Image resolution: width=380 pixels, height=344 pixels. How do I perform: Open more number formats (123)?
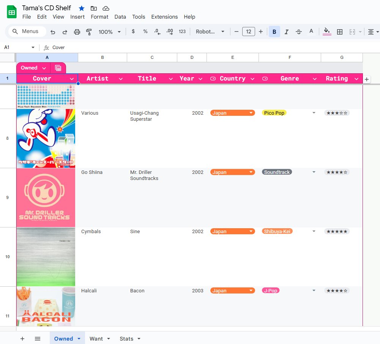coord(182,32)
